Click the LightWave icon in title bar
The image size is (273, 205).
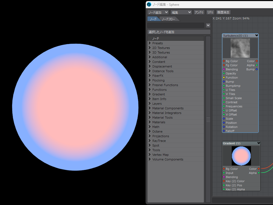point(149,4)
